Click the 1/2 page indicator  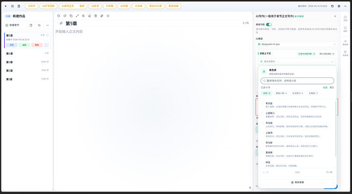[297, 172]
